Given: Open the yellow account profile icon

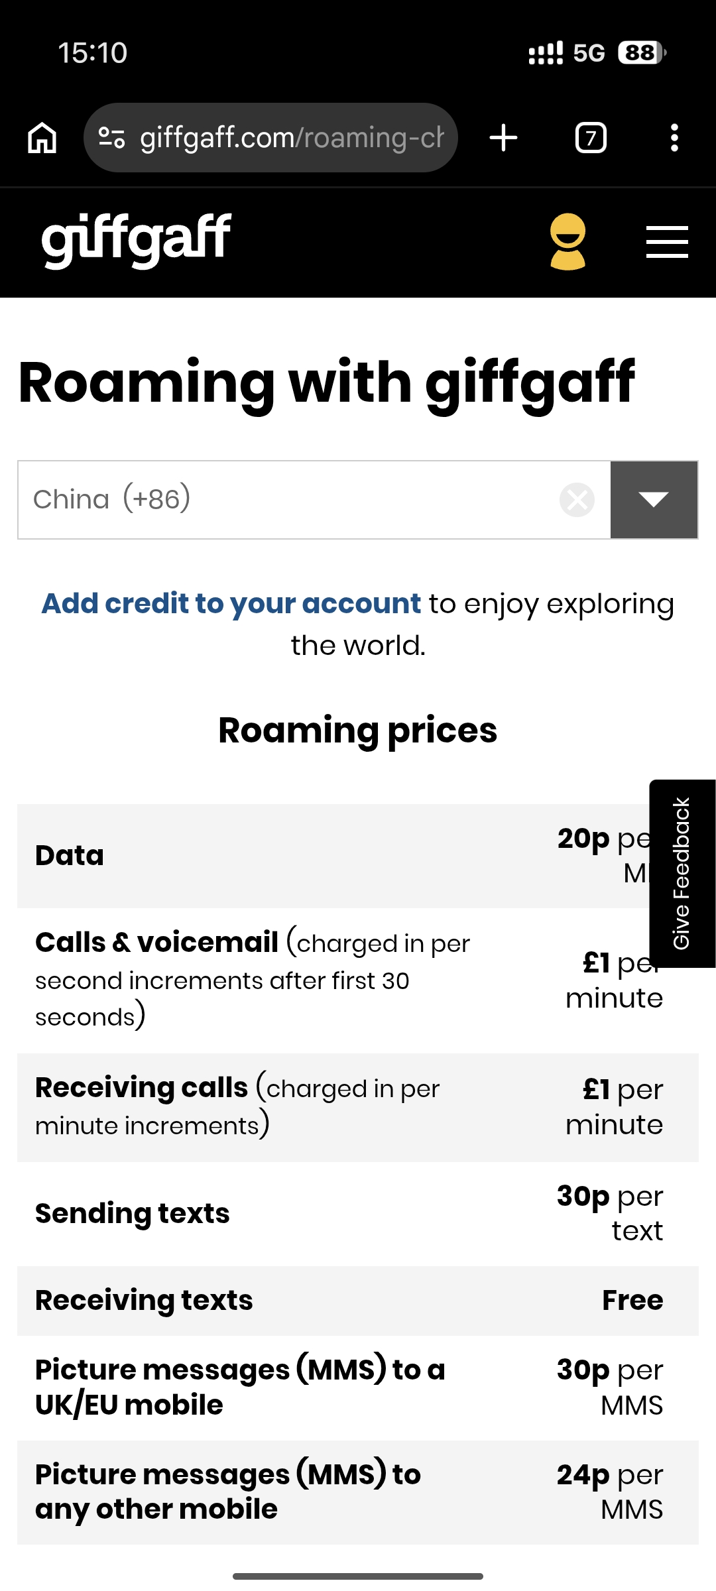Looking at the screenshot, I should pos(568,241).
